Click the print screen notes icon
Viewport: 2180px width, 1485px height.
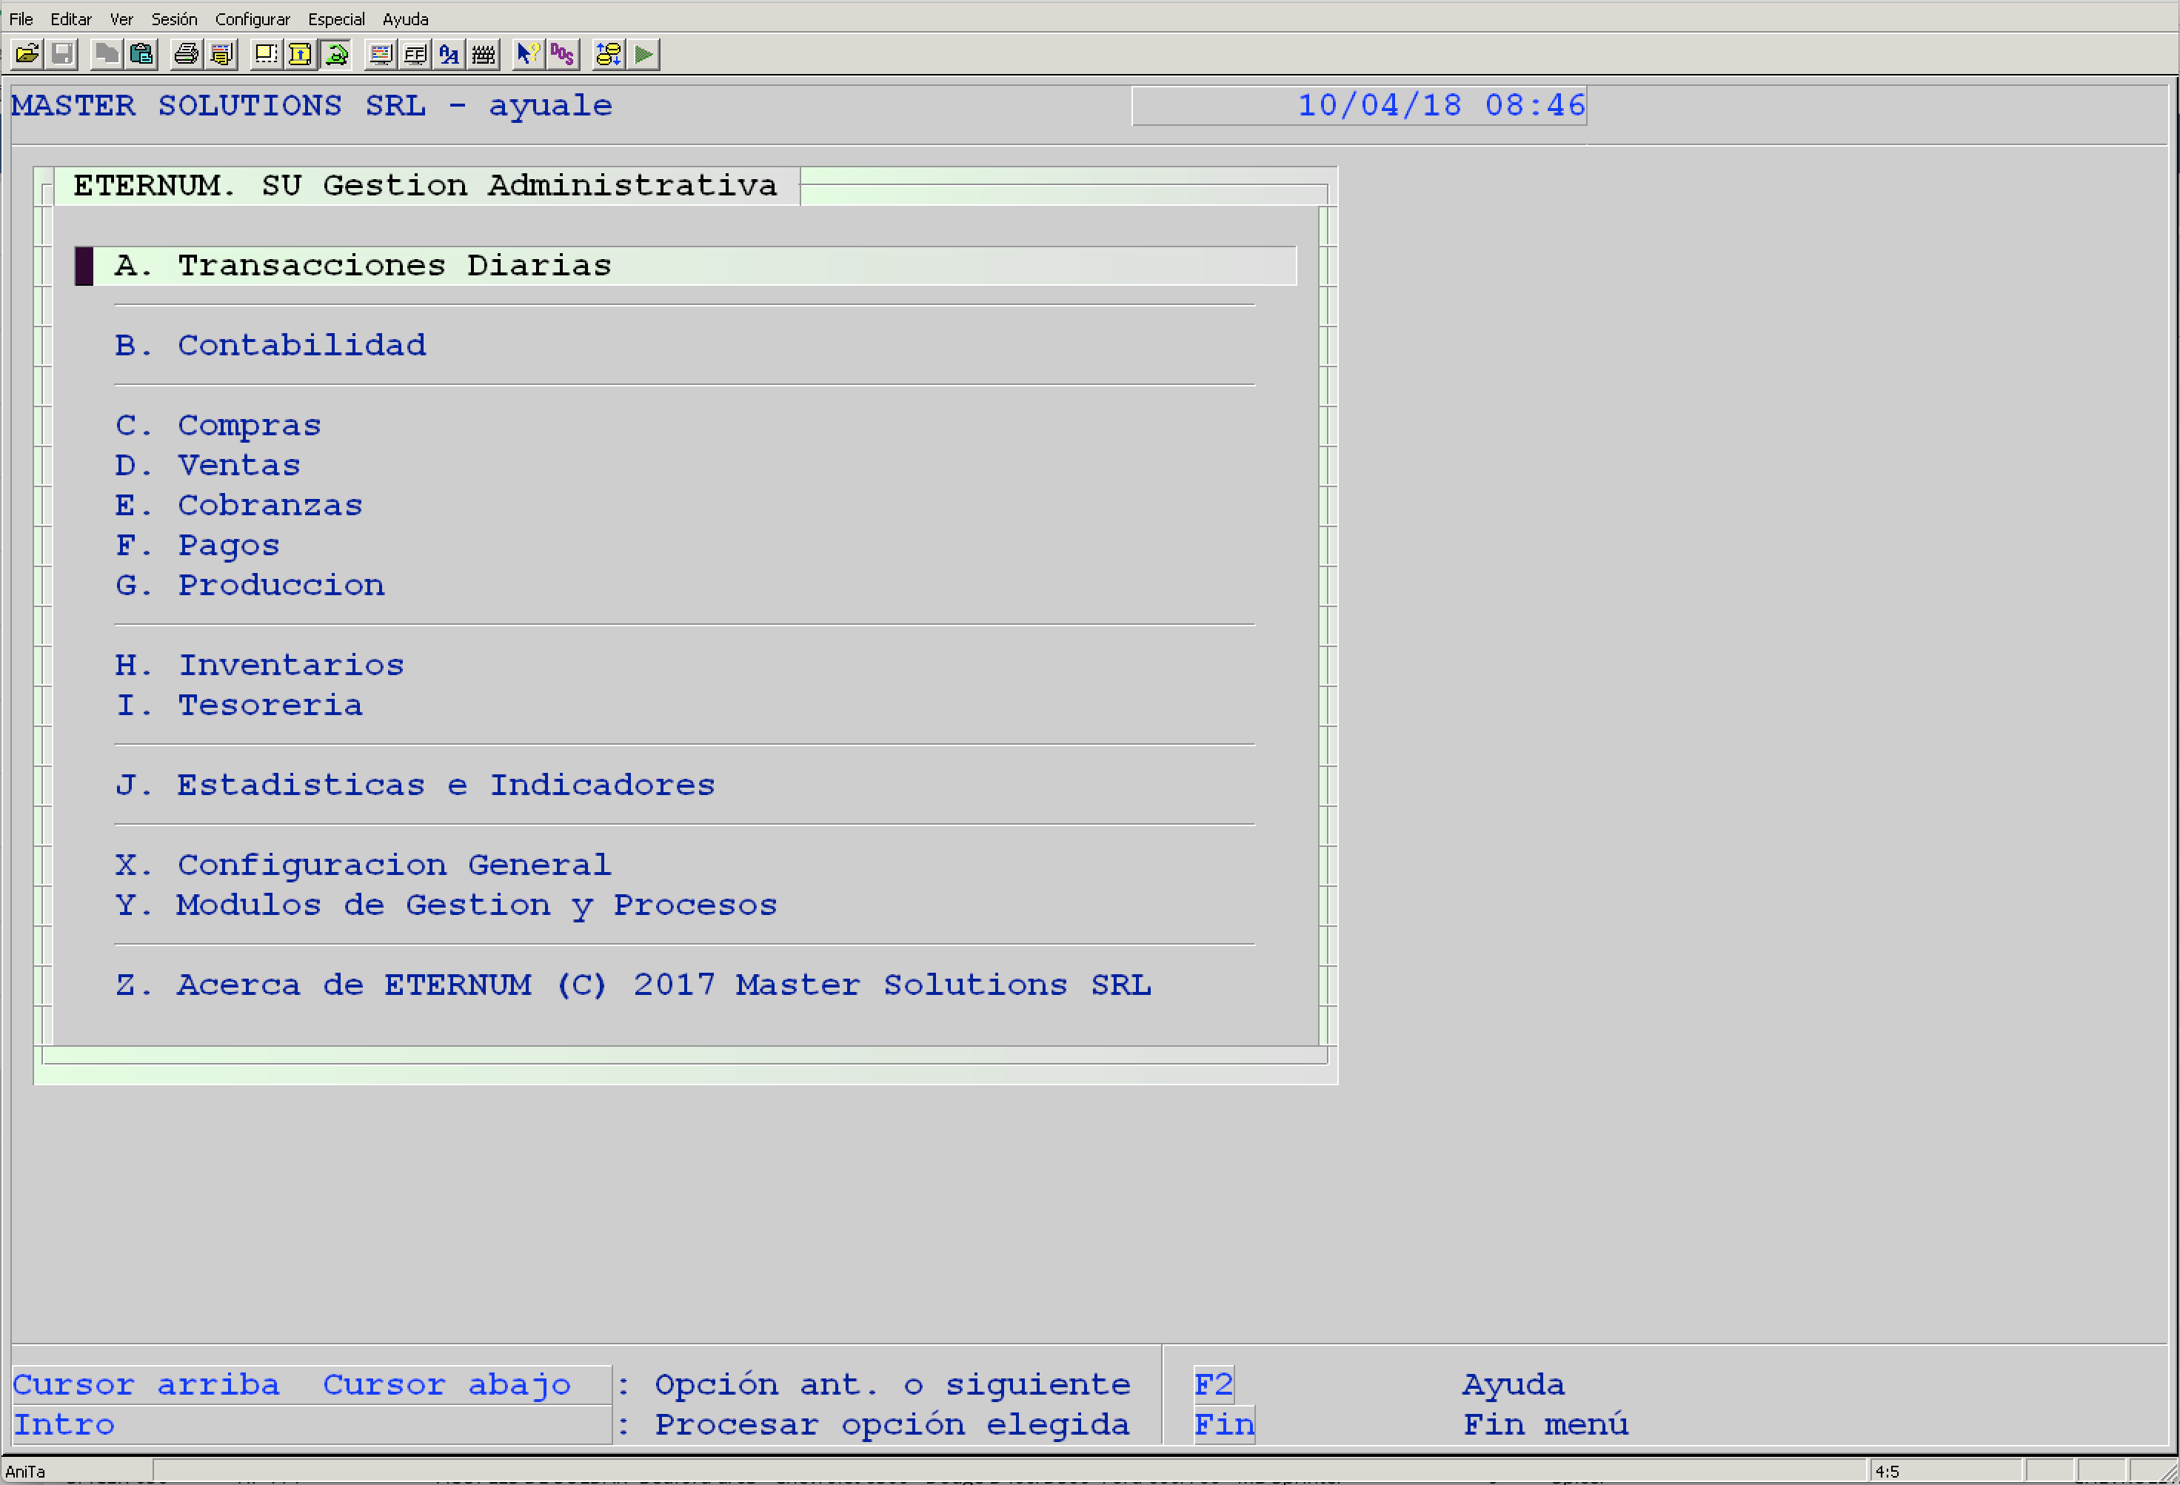click(x=221, y=54)
